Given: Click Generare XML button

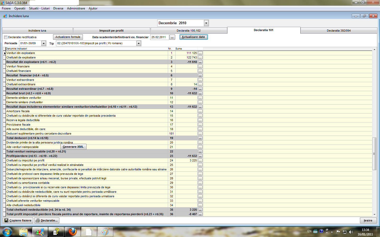Looking at the screenshot, I should 73,147.
